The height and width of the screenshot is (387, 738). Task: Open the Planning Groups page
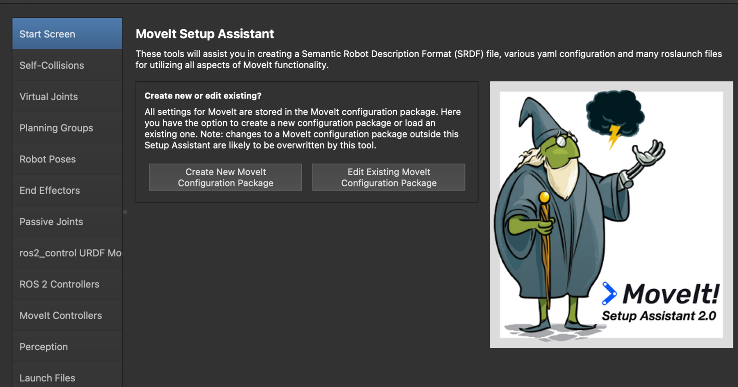point(67,128)
